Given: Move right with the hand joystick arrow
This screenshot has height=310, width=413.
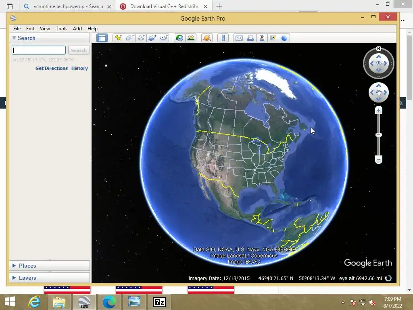Looking at the screenshot, I should click(x=386, y=92).
